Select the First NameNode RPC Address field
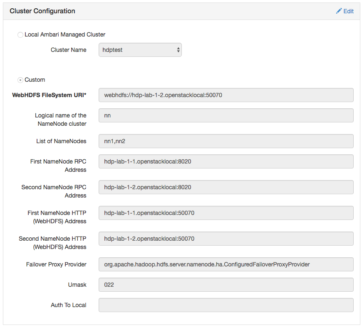Image resolution: width=362 pixels, height=327 pixels. [x=226, y=161]
